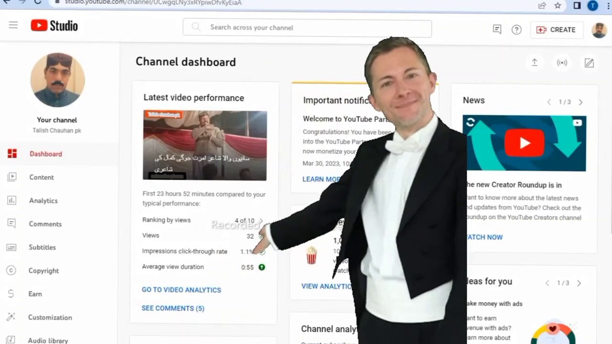Click the CREATE button
Viewport: 612px width, 344px height.
(557, 30)
